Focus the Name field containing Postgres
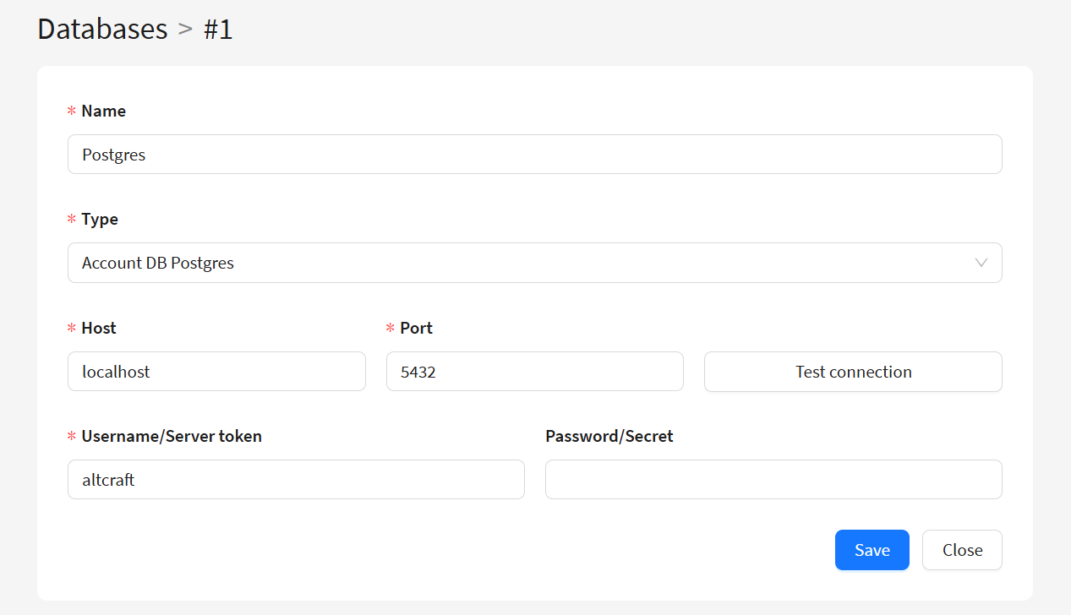 [x=534, y=155]
